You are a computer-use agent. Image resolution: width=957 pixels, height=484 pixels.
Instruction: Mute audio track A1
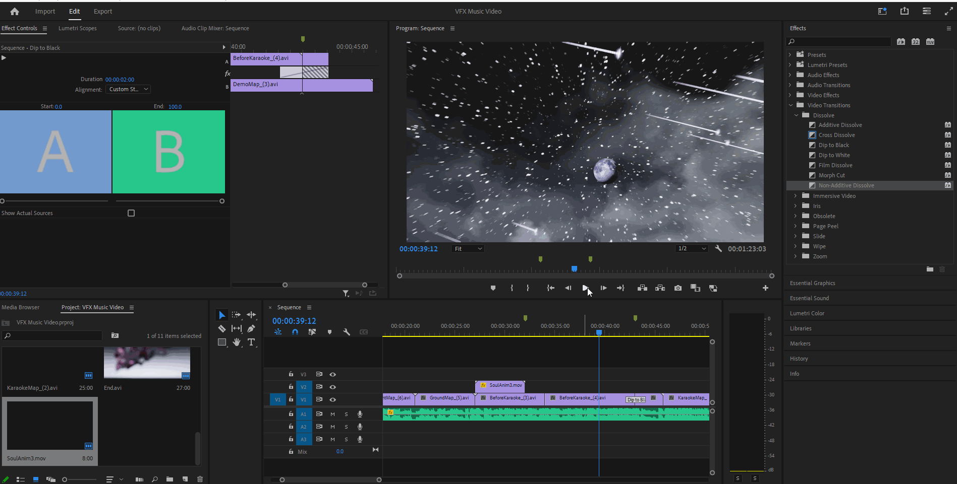(x=332, y=414)
